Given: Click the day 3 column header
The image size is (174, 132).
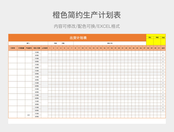Looking at the screenshot, I should [x=57, y=48].
